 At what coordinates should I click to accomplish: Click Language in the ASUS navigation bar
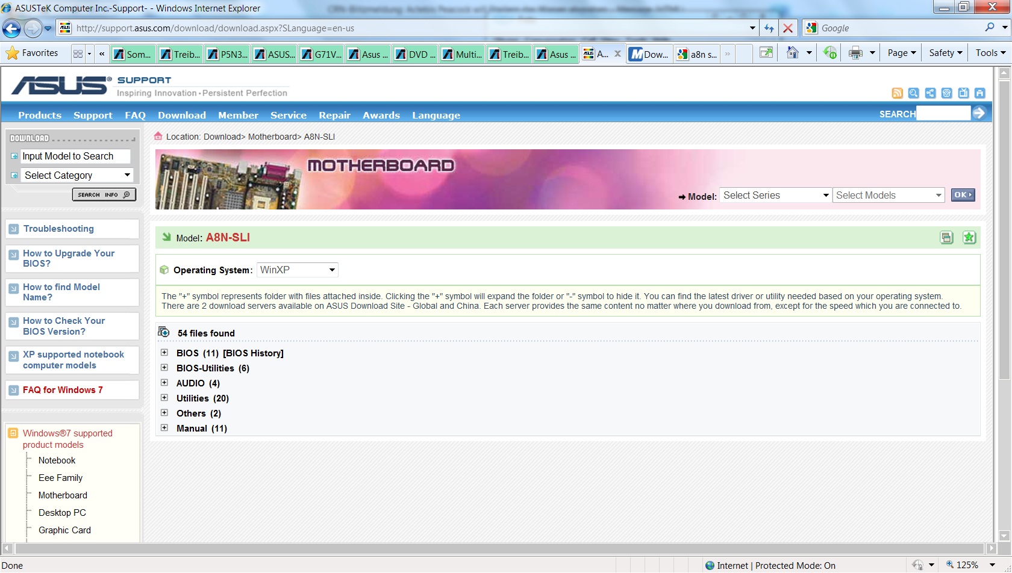[436, 115]
